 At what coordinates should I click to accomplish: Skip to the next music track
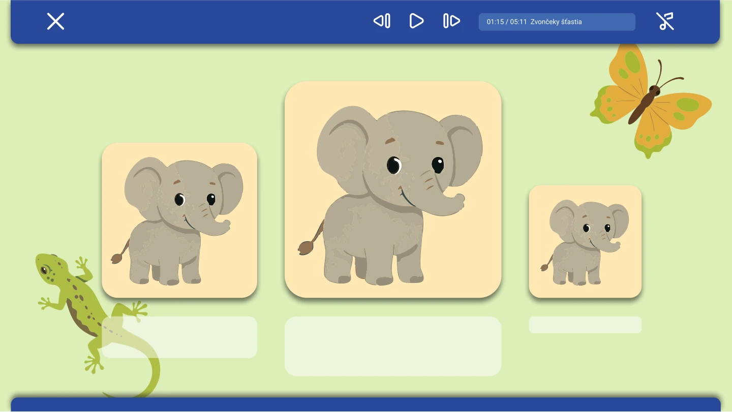(451, 21)
